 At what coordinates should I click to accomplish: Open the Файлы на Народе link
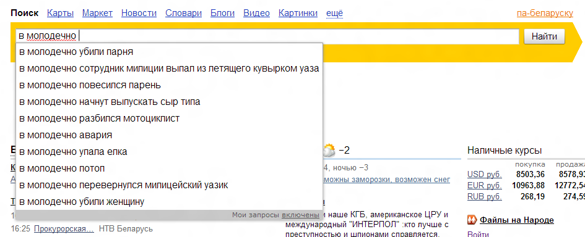[517, 220]
